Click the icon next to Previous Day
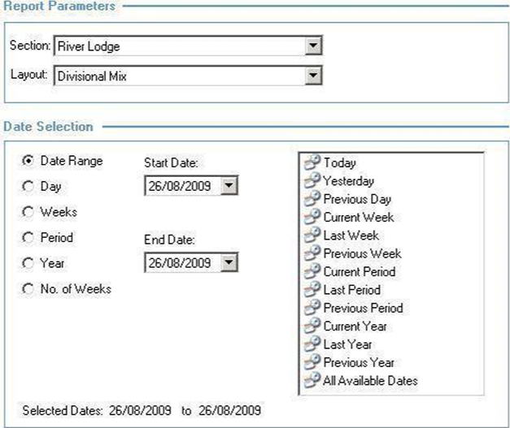 point(312,199)
